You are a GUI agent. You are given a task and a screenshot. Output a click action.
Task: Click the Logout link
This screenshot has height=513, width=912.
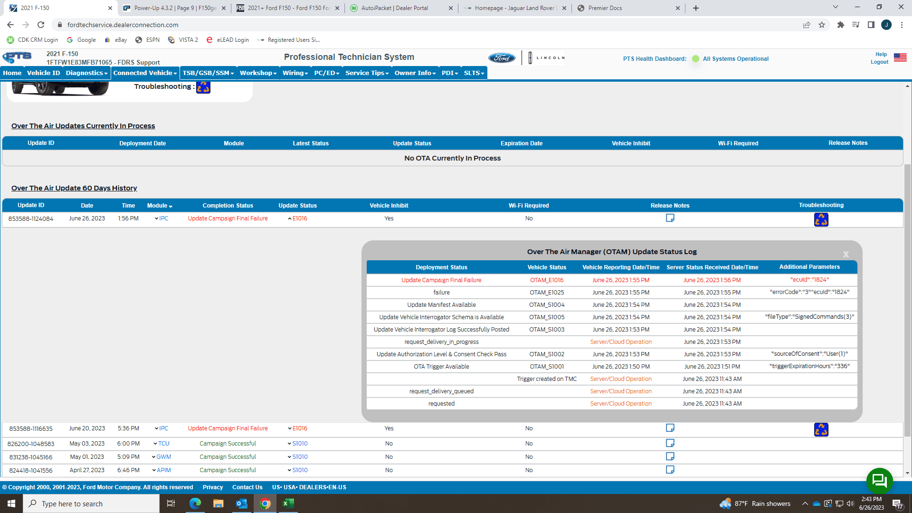point(879,62)
